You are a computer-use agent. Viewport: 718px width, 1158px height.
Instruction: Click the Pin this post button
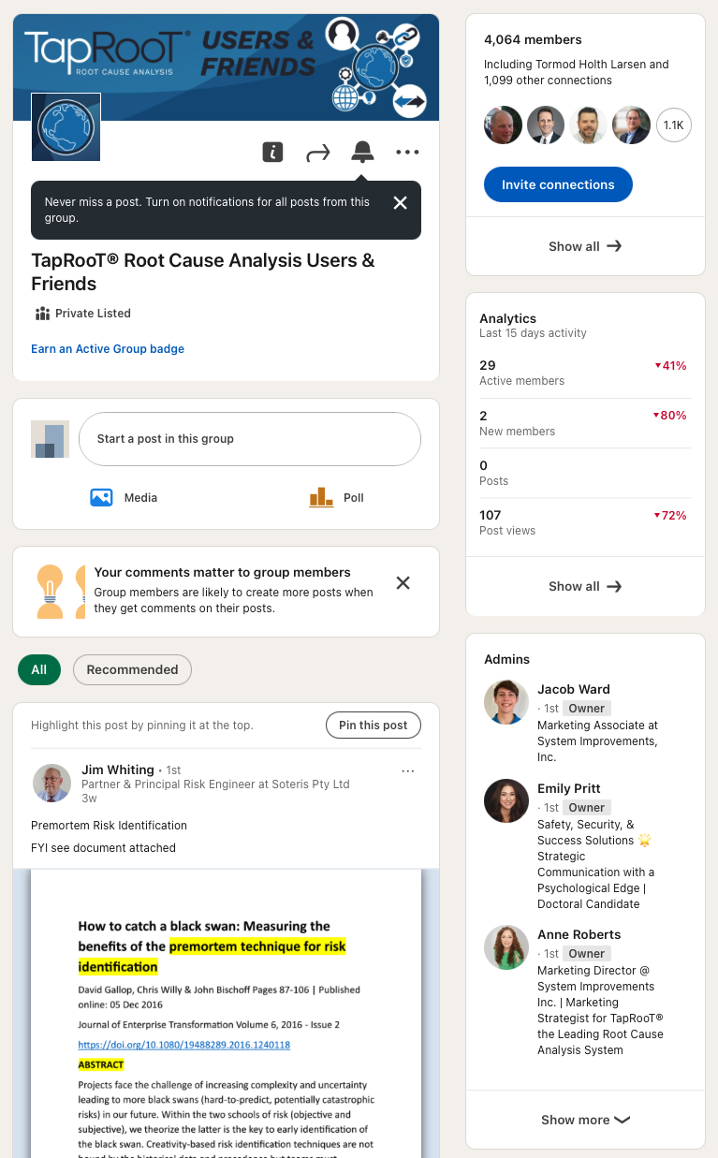tap(373, 726)
